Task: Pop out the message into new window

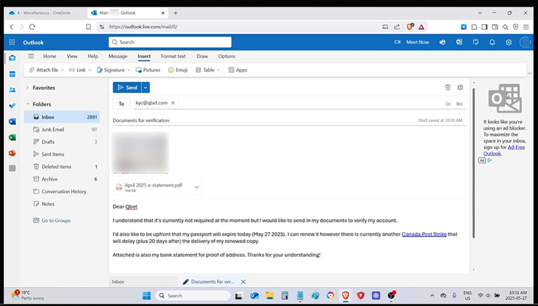Action: tap(460, 87)
